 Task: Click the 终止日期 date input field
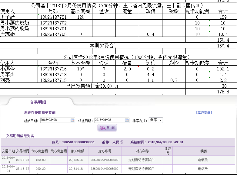(109, 120)
